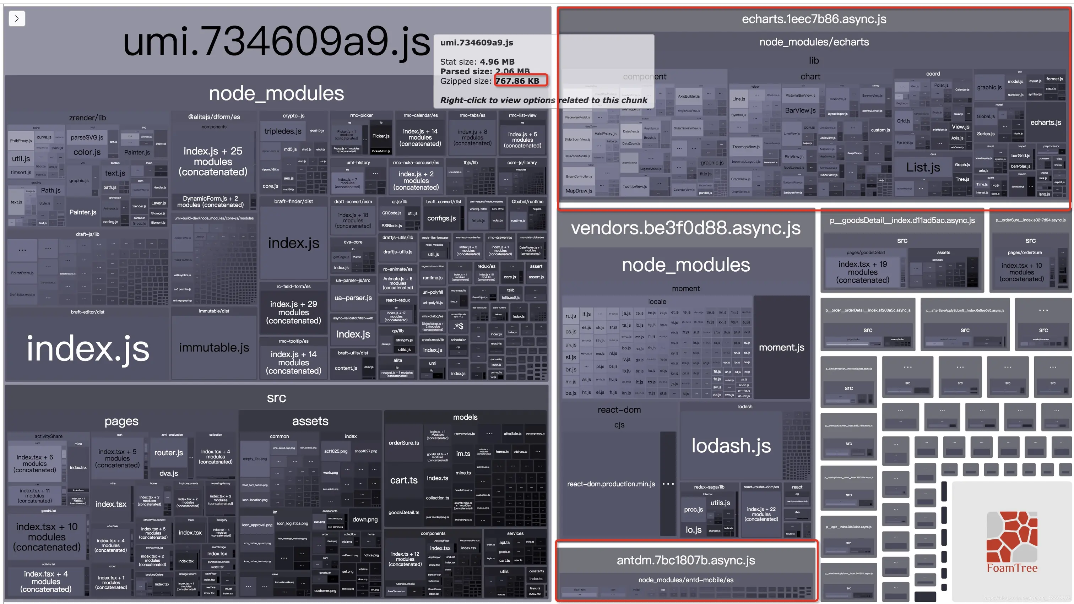The height and width of the screenshot is (604, 1074).
Task: Click the customer.png asset block
Action: coord(325,591)
